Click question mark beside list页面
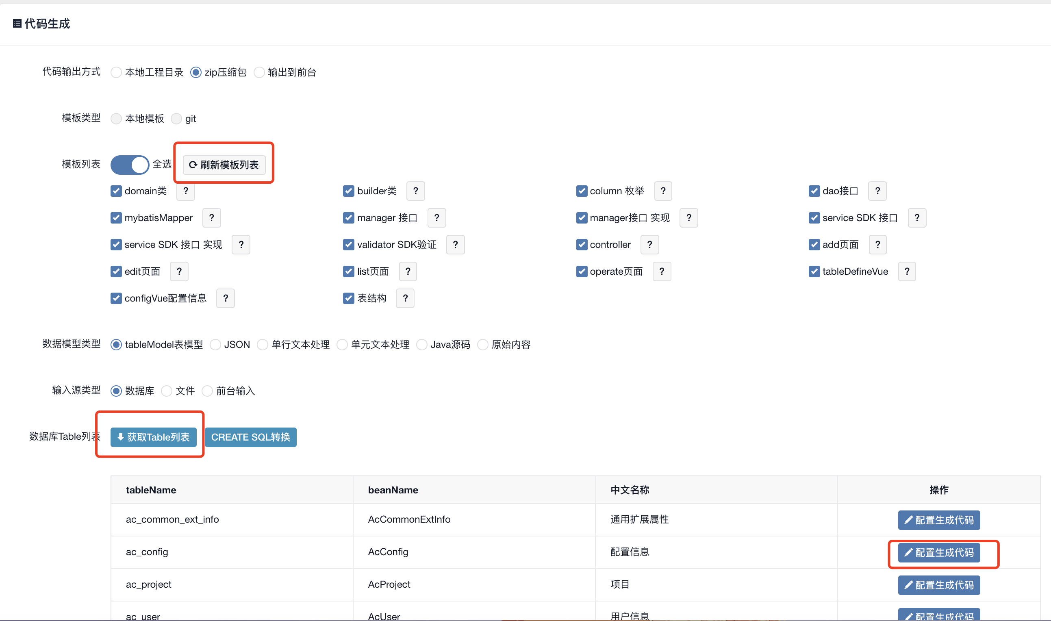 tap(408, 271)
